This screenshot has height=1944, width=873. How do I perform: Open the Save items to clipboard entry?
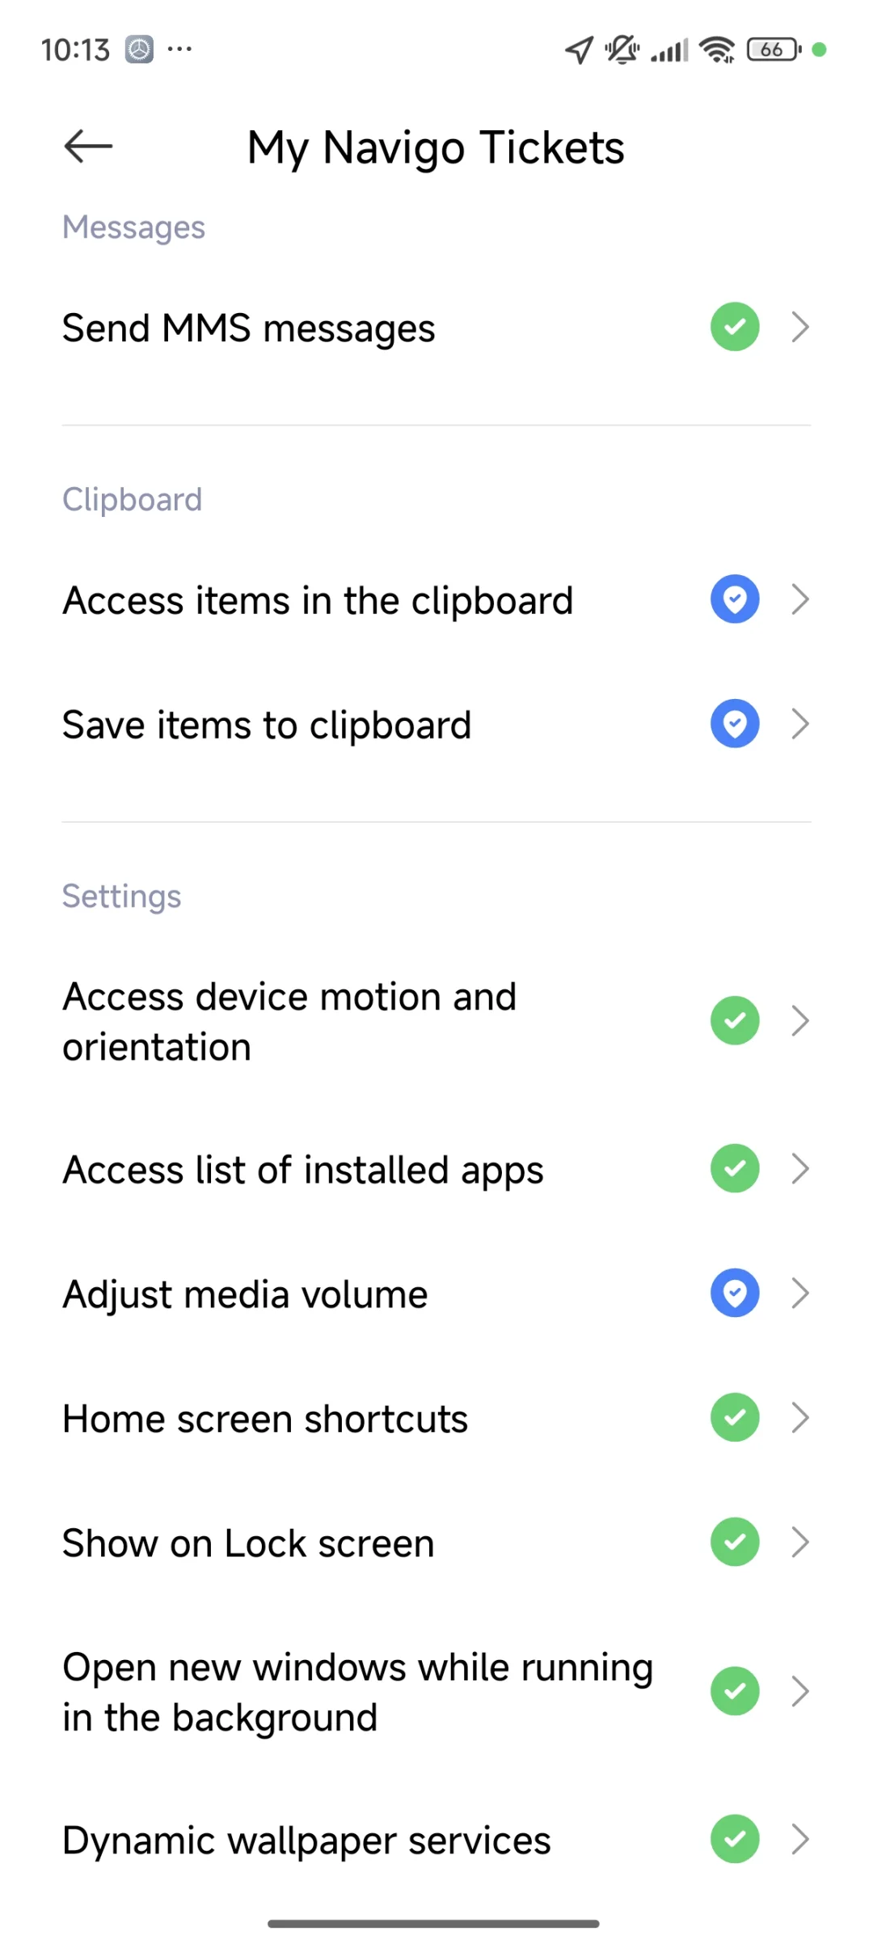[436, 724]
